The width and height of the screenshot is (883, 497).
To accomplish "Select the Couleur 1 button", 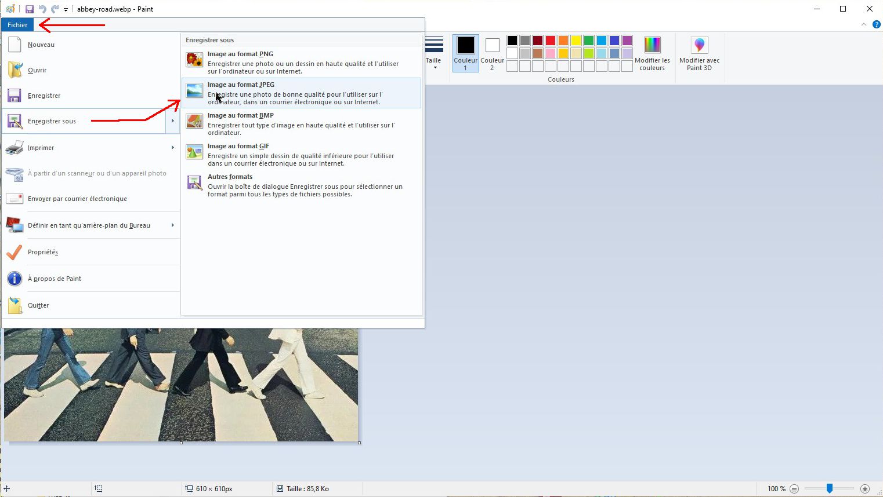I will [x=465, y=53].
